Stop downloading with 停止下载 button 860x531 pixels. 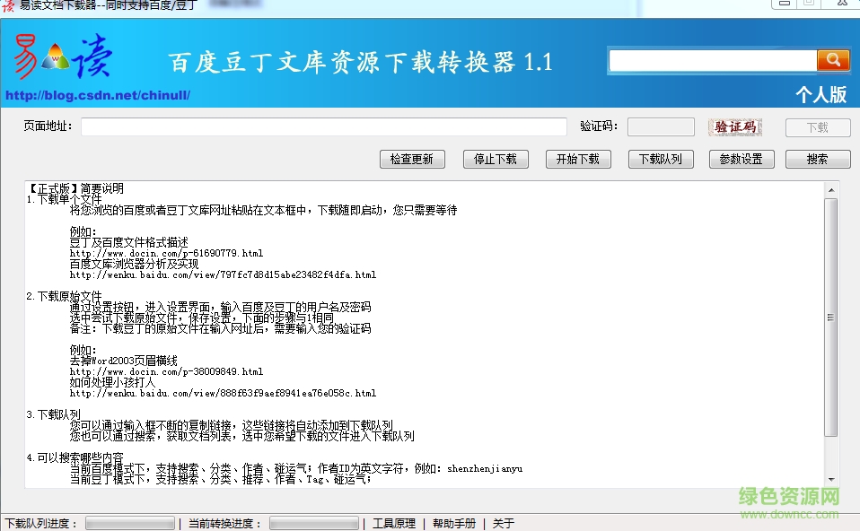coord(496,159)
